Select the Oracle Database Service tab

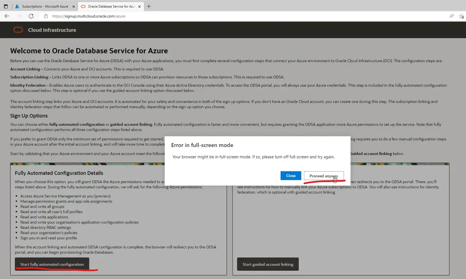pyautogui.click(x=111, y=6)
